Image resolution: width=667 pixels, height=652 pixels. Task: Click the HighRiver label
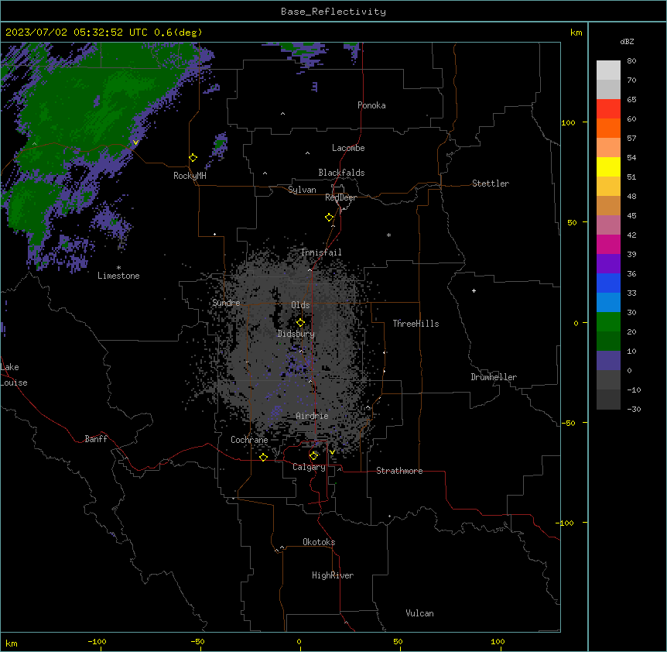point(333,575)
